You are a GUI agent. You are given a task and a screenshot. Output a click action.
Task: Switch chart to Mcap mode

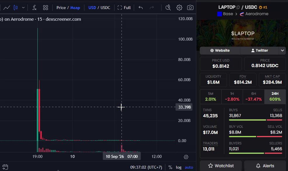pos(75,8)
